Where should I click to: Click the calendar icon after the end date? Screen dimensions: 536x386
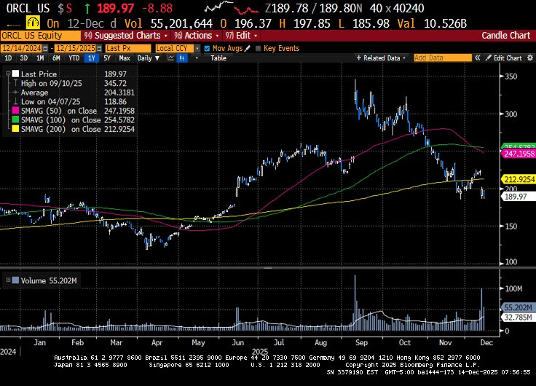tap(98, 47)
